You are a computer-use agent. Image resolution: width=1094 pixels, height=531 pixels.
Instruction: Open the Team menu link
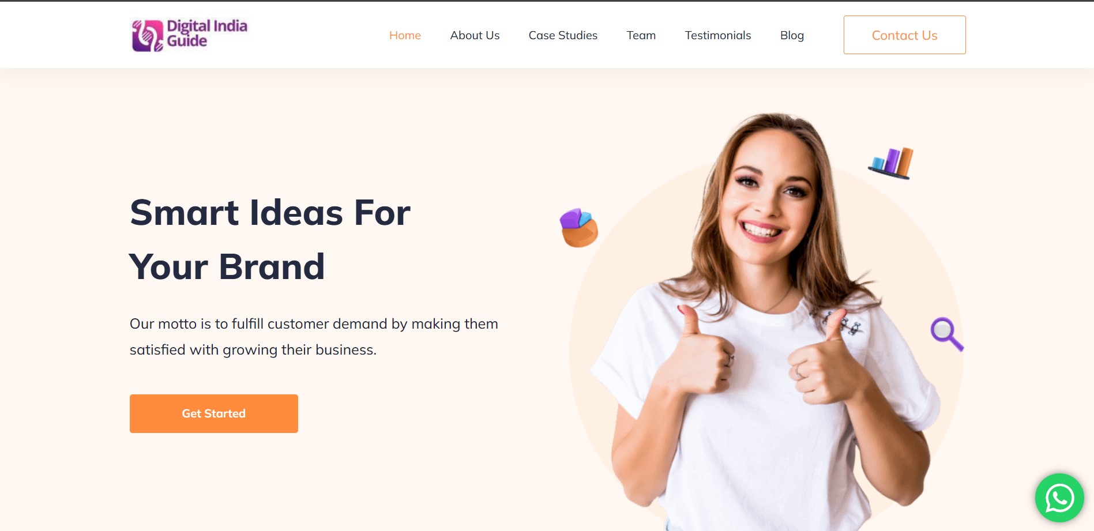click(x=641, y=35)
